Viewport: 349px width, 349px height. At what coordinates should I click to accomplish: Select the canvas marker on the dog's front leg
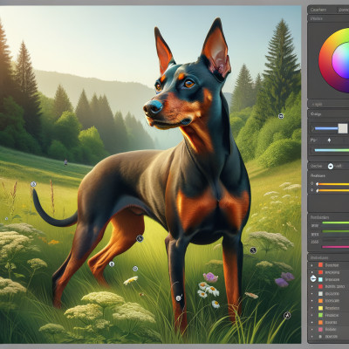[179, 298]
